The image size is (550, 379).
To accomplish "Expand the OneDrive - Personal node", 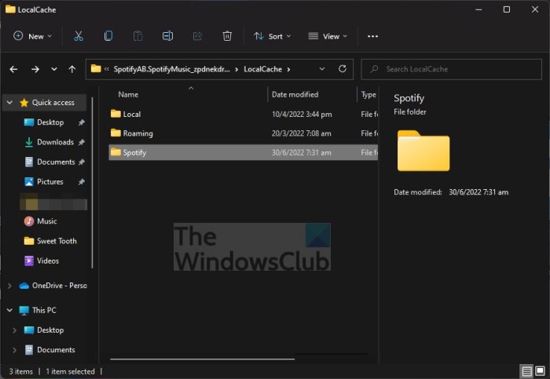I will [x=9, y=286].
